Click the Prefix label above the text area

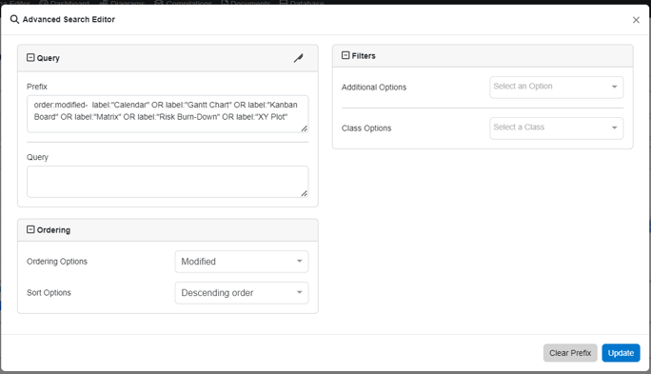click(x=37, y=87)
